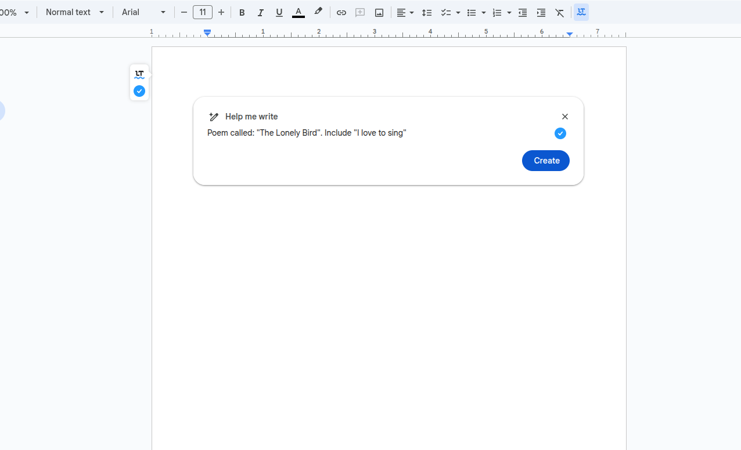Click Create to generate the poem
741x450 pixels.
[x=545, y=160]
